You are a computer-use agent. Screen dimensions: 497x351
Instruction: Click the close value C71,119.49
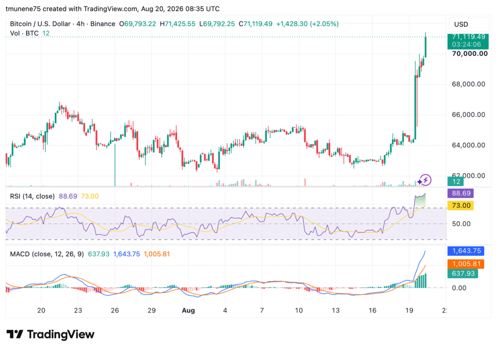pos(255,24)
